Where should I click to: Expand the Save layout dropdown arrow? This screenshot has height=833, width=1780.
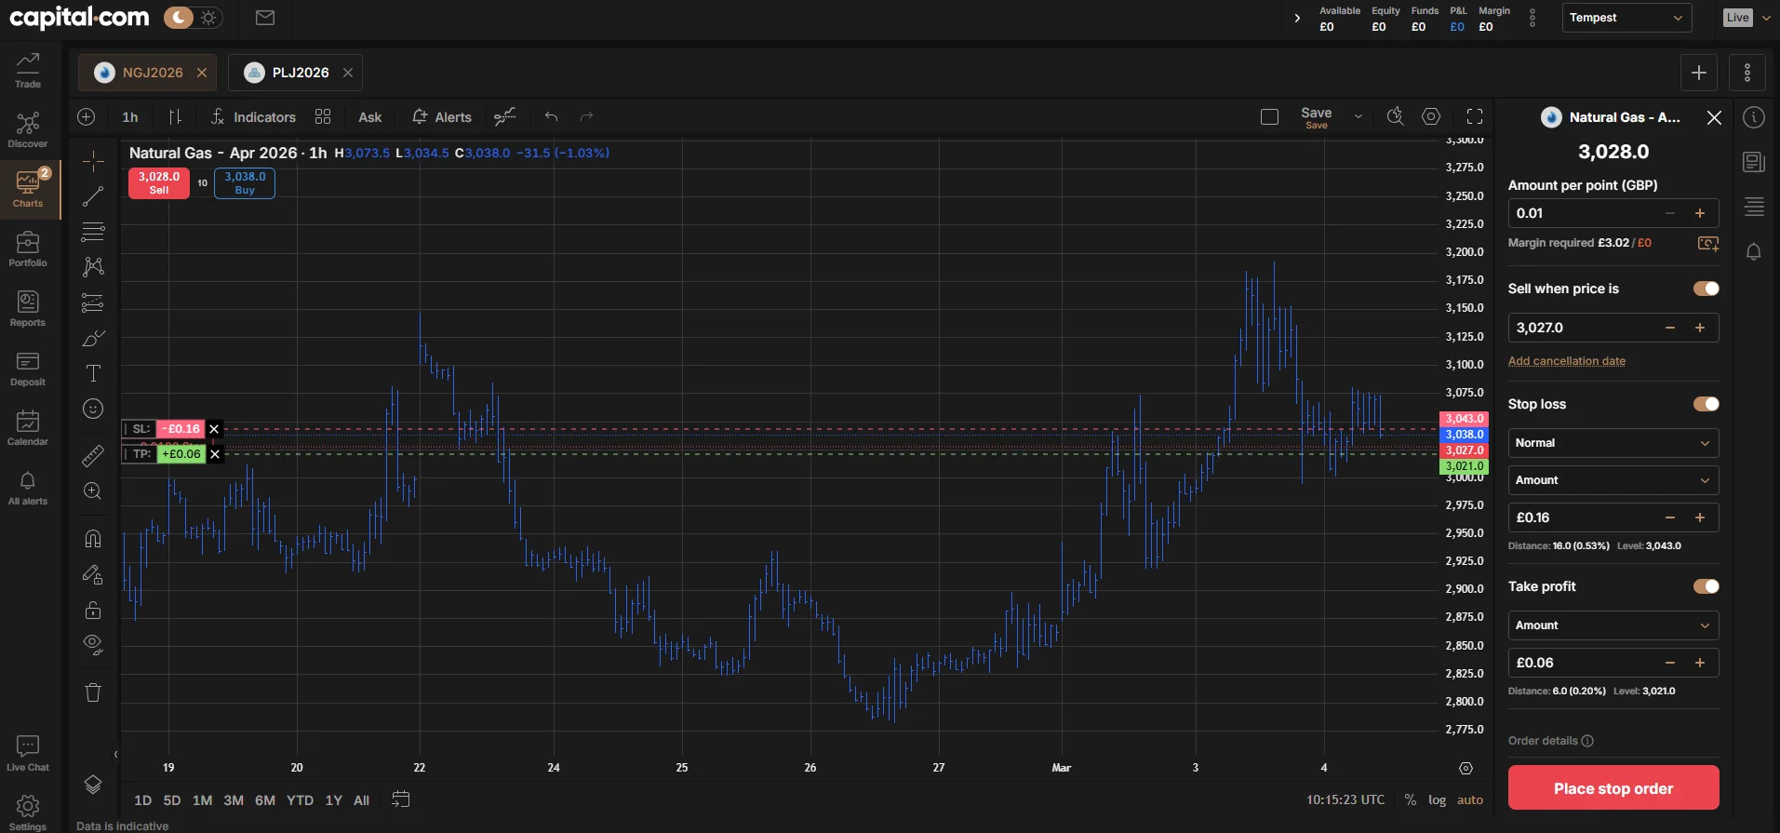(1358, 116)
